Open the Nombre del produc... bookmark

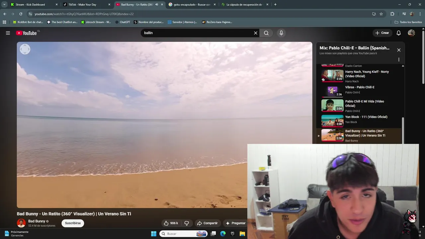[x=149, y=22]
